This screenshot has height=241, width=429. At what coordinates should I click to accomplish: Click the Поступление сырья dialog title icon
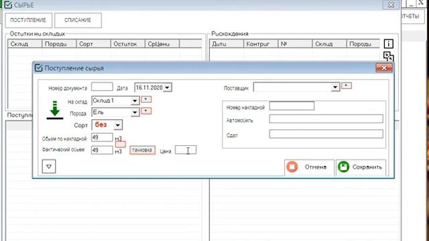click(x=39, y=68)
